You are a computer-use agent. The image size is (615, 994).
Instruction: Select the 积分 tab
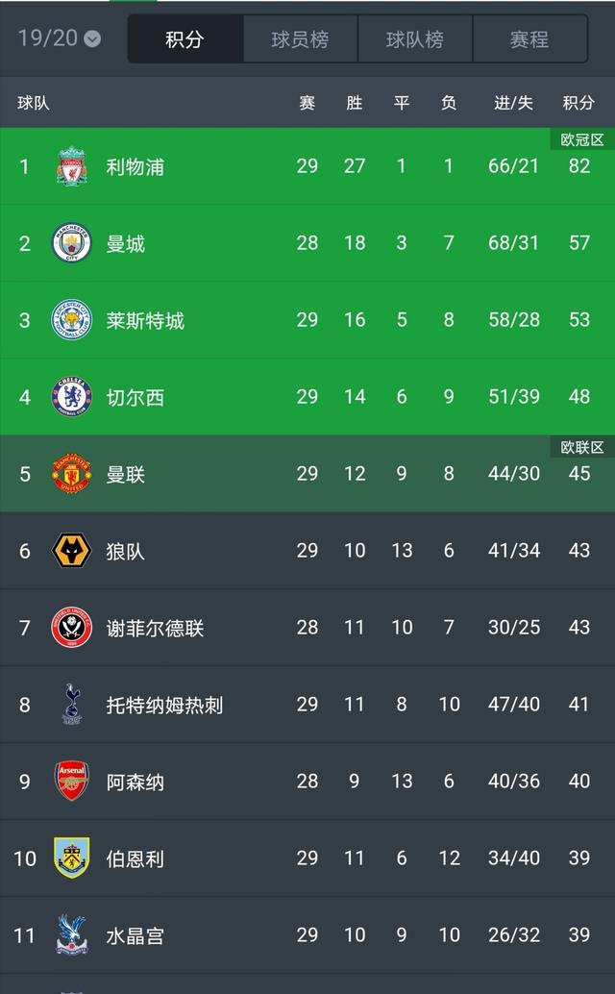[x=184, y=39]
